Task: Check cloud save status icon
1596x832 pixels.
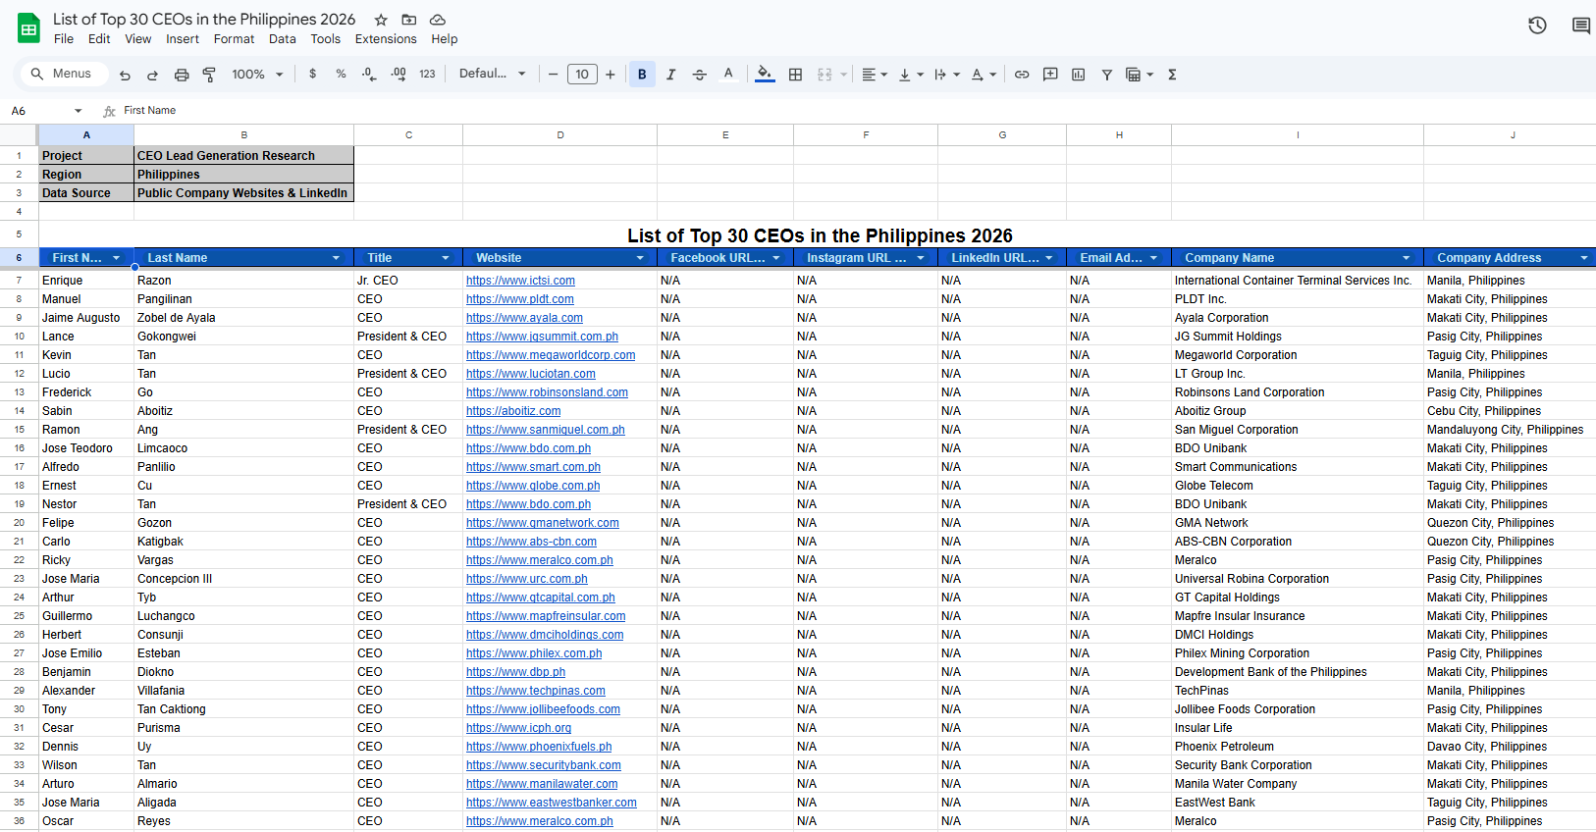Action: click(438, 20)
